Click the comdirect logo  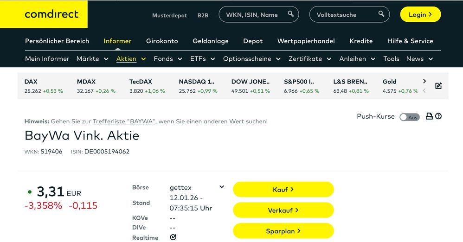point(51,14)
